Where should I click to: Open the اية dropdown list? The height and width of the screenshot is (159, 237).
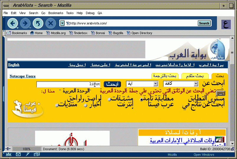(x=142, y=84)
